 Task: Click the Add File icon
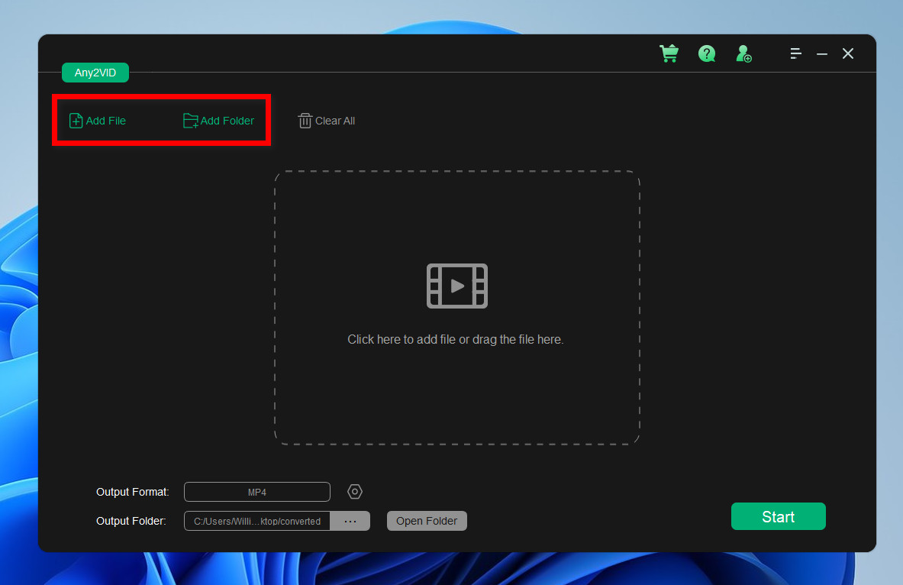(x=76, y=120)
